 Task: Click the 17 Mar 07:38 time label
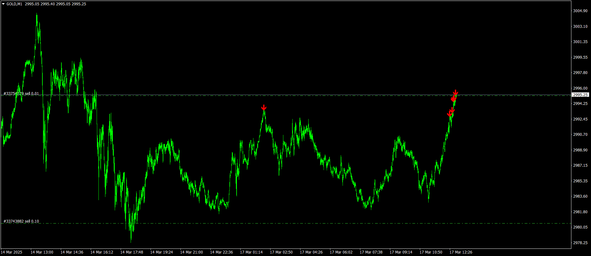tap(371, 252)
